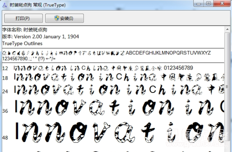Click the 安装(I) install button
The width and height of the screenshot is (232, 152).
pos(64,18)
